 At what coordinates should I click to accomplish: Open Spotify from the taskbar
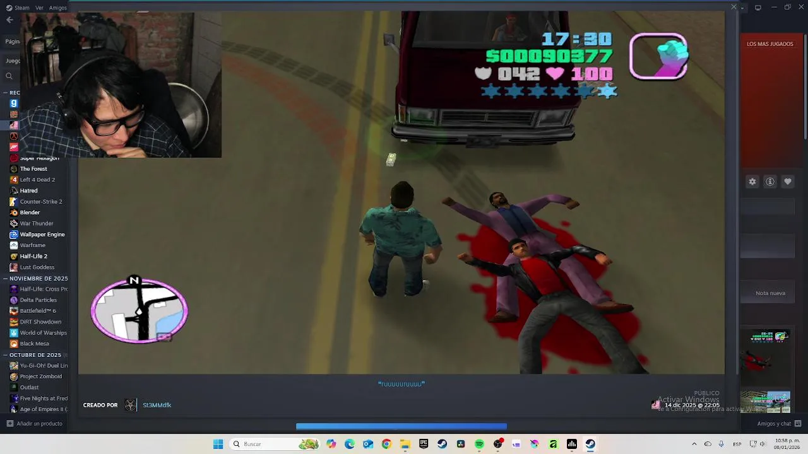coord(479,444)
